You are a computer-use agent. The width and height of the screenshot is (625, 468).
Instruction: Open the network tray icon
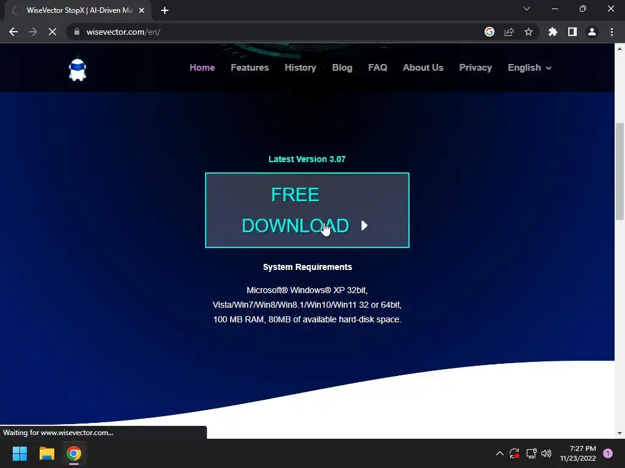531,453
